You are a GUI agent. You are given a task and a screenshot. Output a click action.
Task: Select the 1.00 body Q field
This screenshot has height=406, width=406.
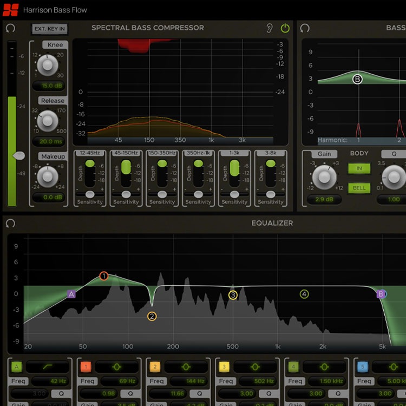(392, 199)
